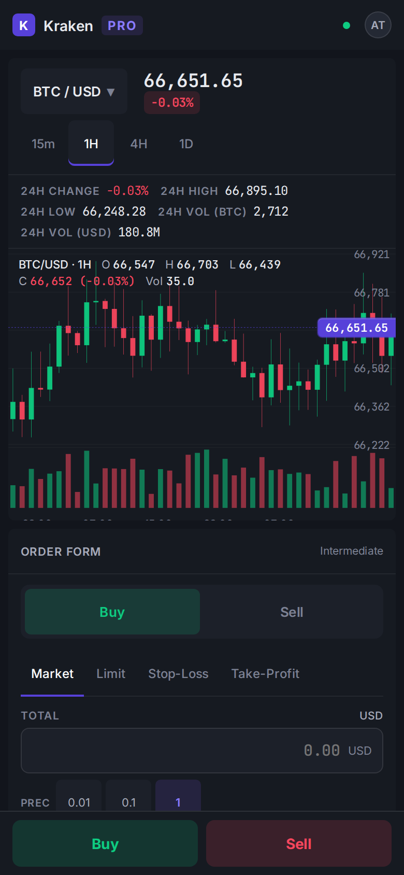Click the 24H VOL (USD) value 180.8M
The width and height of the screenshot is (404, 875).
pyautogui.click(x=139, y=232)
